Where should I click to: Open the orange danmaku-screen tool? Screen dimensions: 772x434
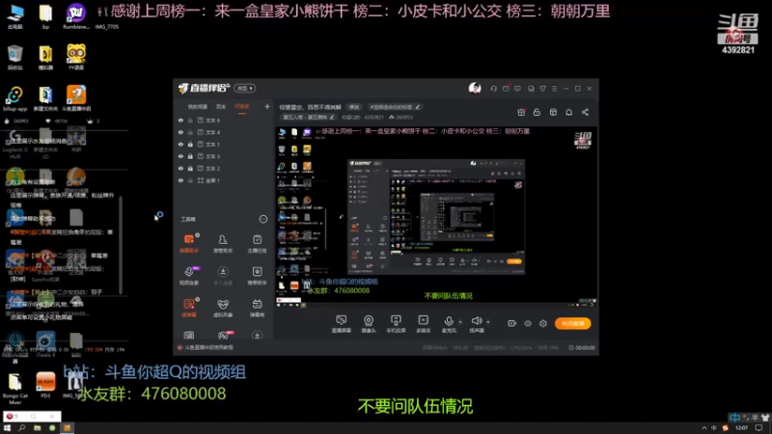tap(189, 307)
